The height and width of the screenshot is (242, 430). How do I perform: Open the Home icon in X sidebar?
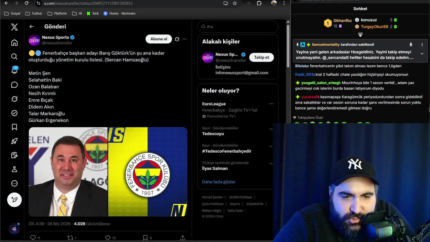pyautogui.click(x=14, y=43)
